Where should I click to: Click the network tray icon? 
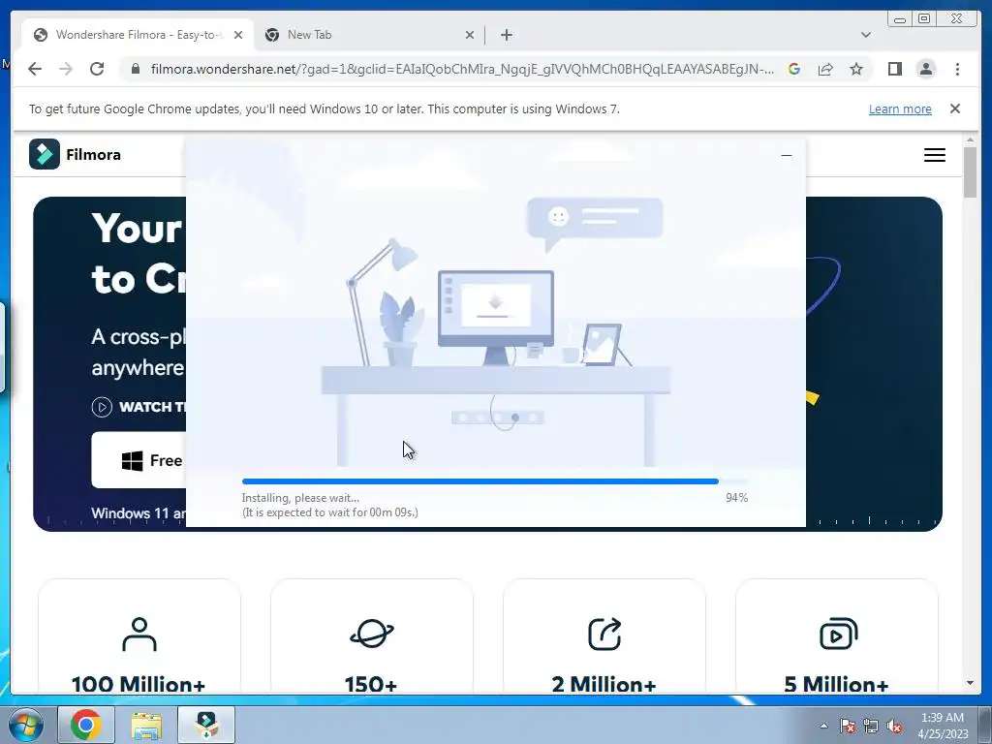871,726
